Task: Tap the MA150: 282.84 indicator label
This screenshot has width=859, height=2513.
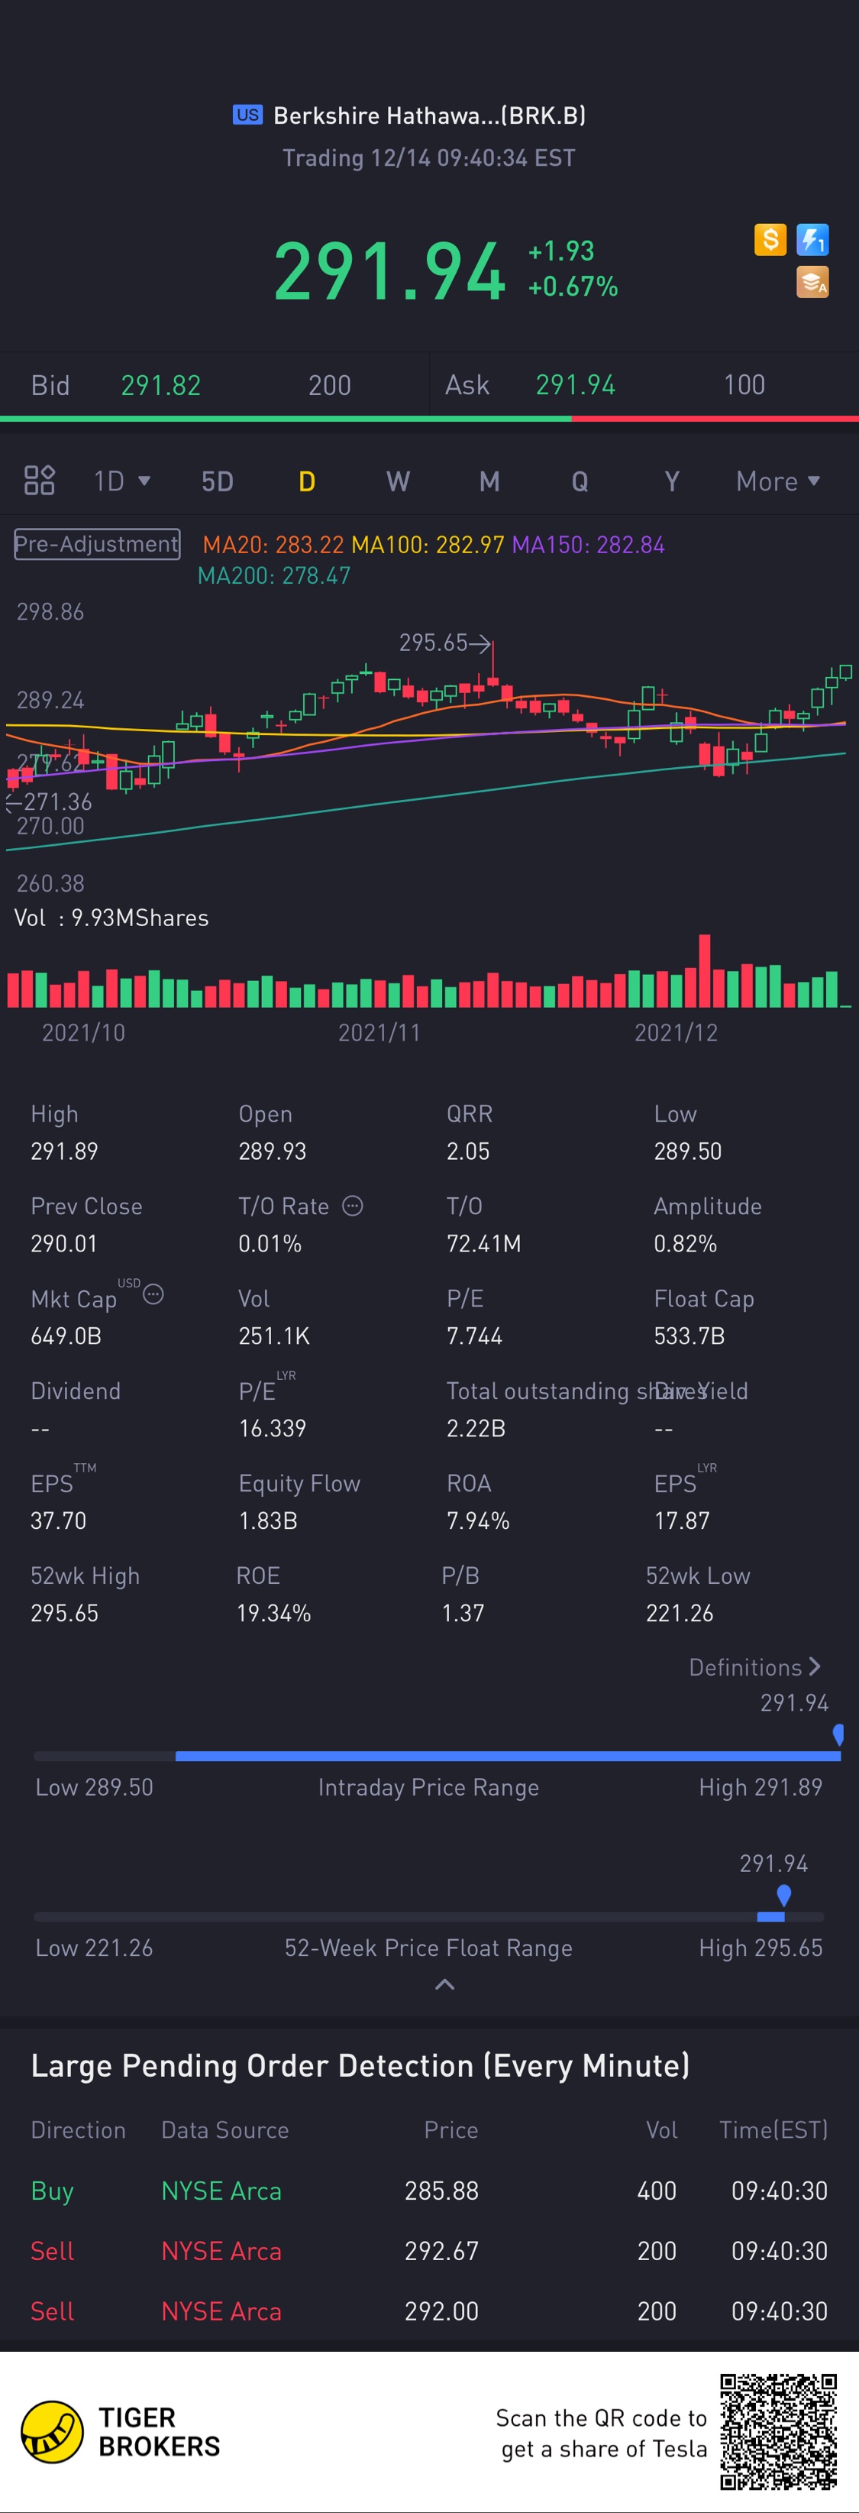Action: coord(588,544)
